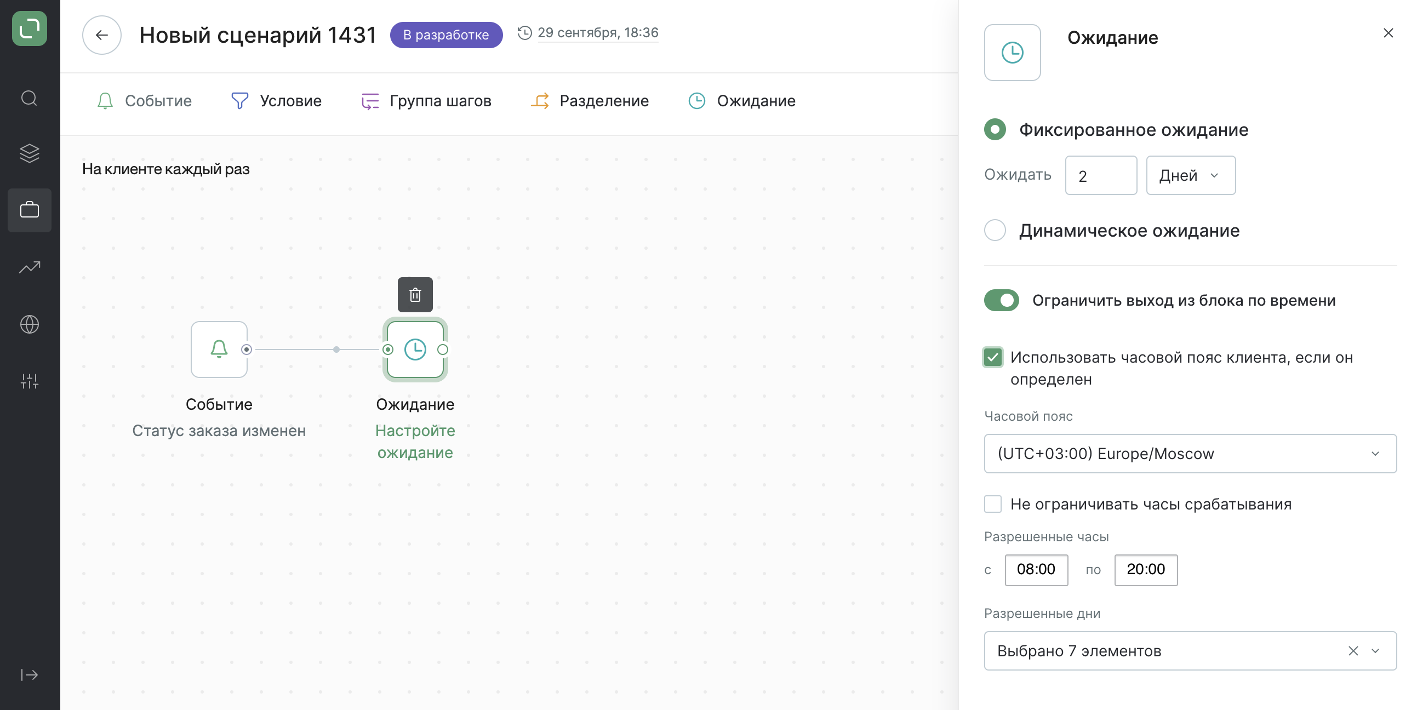This screenshot has height=710, width=1417.
Task: Click the Статус заказа изменен label
Action: click(219, 431)
